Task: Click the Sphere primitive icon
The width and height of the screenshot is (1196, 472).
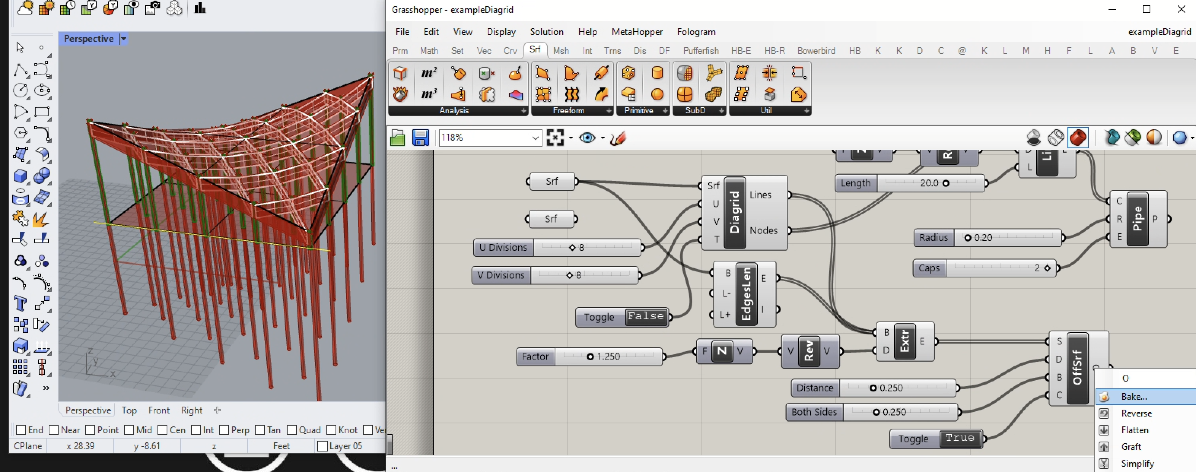Action: pos(657,94)
